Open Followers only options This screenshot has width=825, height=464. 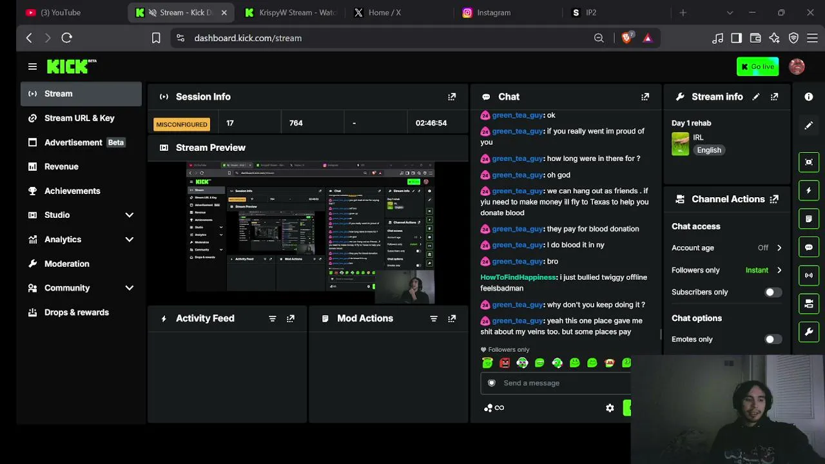726,270
